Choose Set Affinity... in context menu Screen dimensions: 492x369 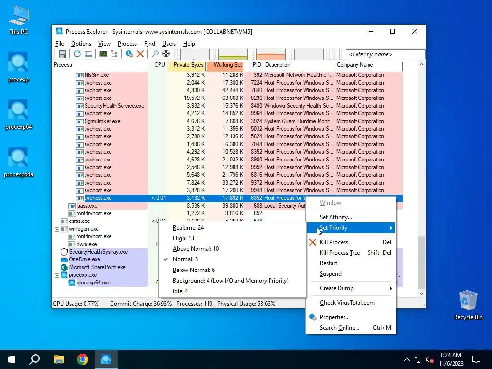[x=350, y=217]
